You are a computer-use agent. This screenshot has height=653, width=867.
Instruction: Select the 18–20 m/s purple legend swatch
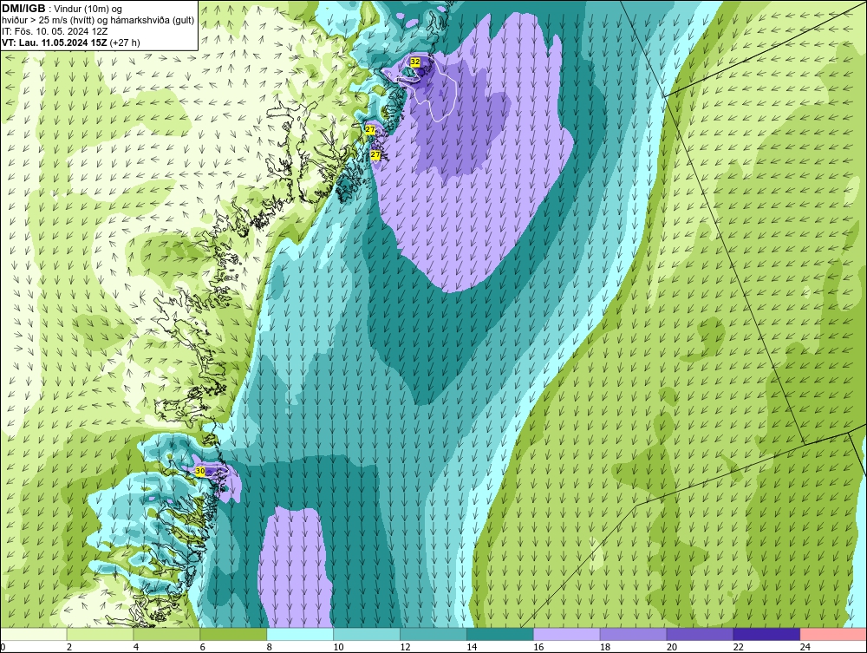[x=633, y=634]
